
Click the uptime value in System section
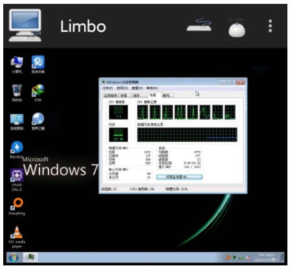(x=192, y=163)
